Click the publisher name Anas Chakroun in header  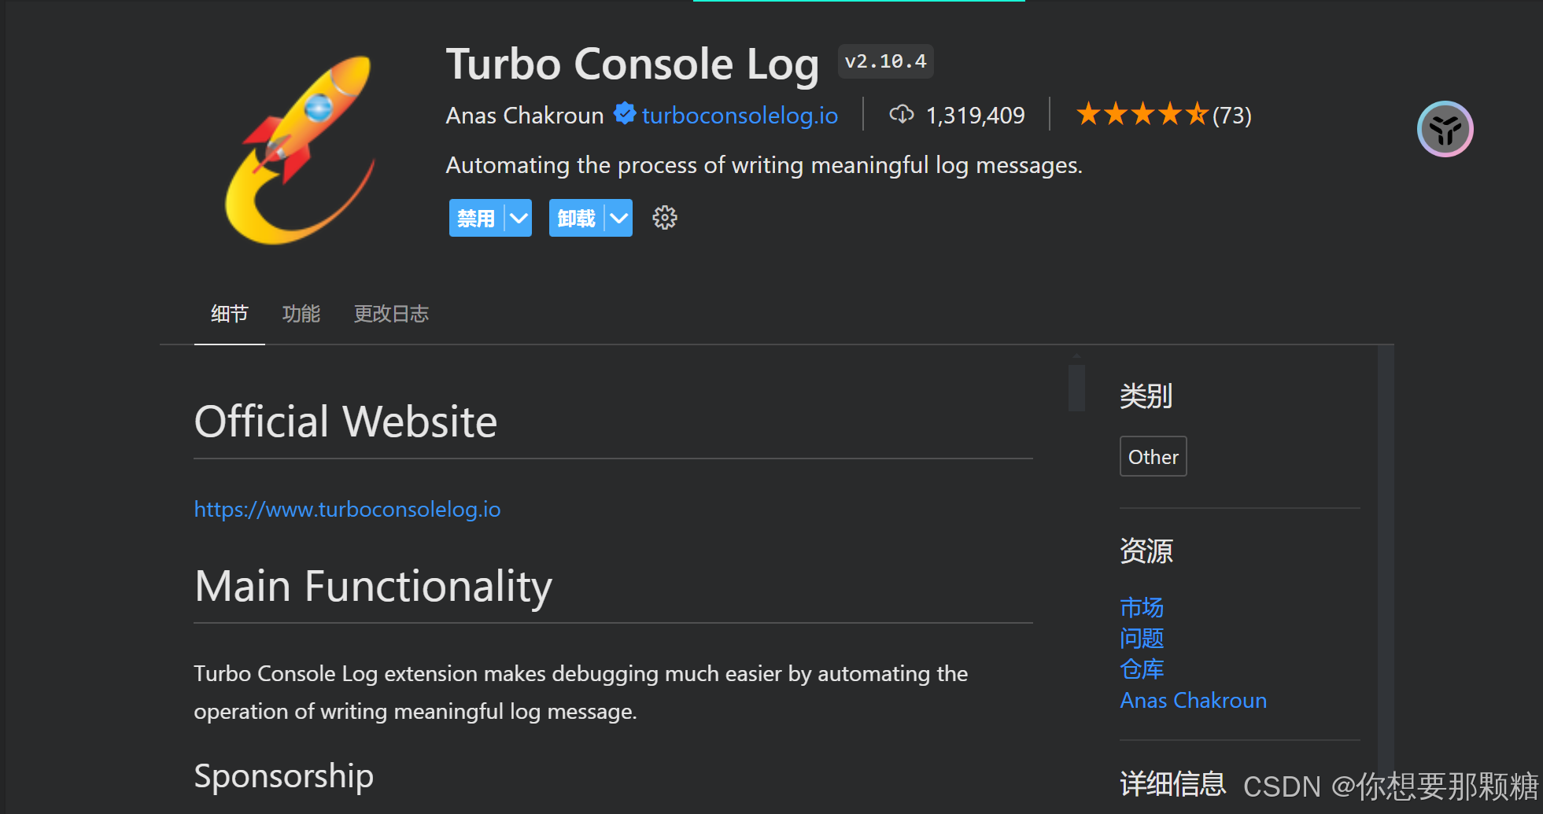point(525,116)
